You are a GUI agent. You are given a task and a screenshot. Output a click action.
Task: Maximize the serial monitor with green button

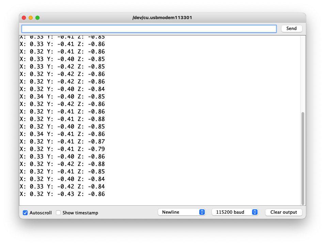point(37,18)
